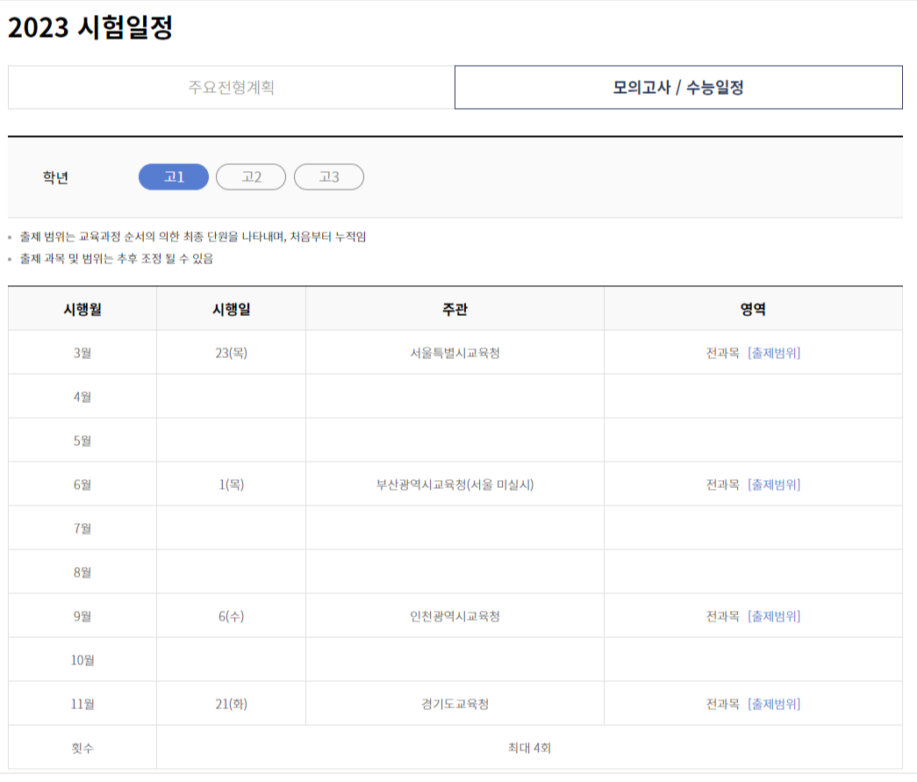Click the 학년 filter label
This screenshot has height=782, width=917.
coord(55,177)
